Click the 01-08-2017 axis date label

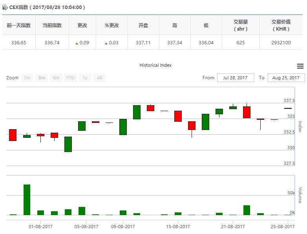point(40,227)
